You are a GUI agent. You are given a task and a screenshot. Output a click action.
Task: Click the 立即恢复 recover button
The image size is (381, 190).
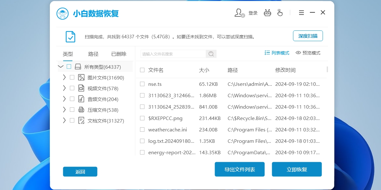[x=297, y=169]
